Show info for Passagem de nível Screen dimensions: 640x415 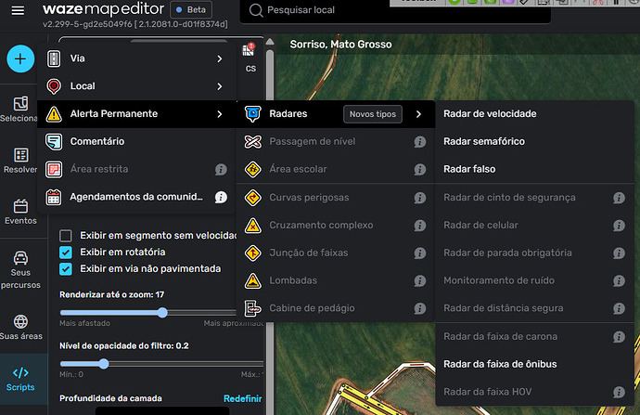419,142
